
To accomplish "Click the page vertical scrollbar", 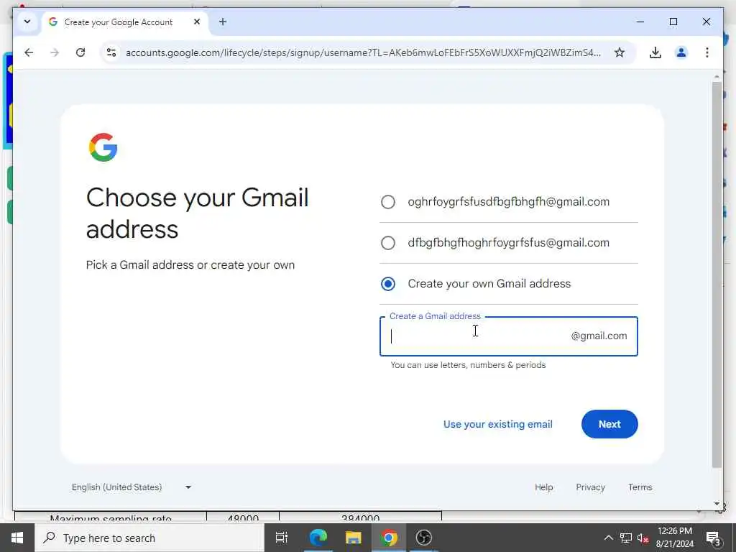I will (x=717, y=275).
